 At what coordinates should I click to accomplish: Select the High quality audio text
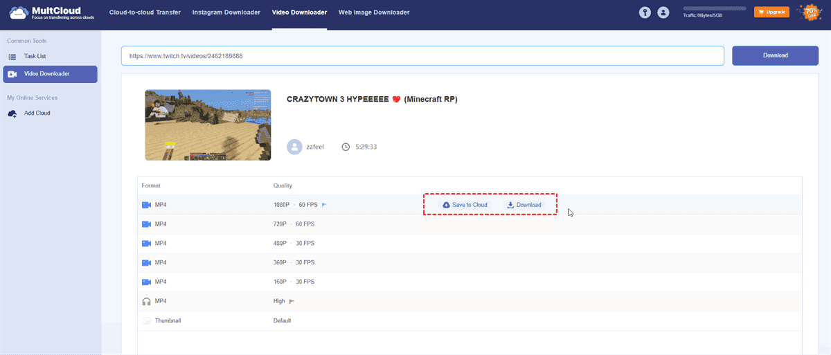pyautogui.click(x=280, y=301)
